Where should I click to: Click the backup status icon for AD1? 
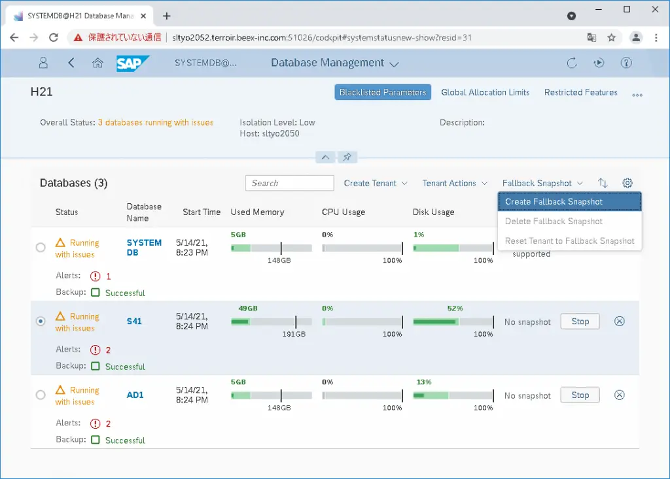pos(96,440)
